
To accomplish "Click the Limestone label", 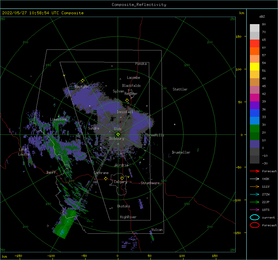I will click(58, 119).
